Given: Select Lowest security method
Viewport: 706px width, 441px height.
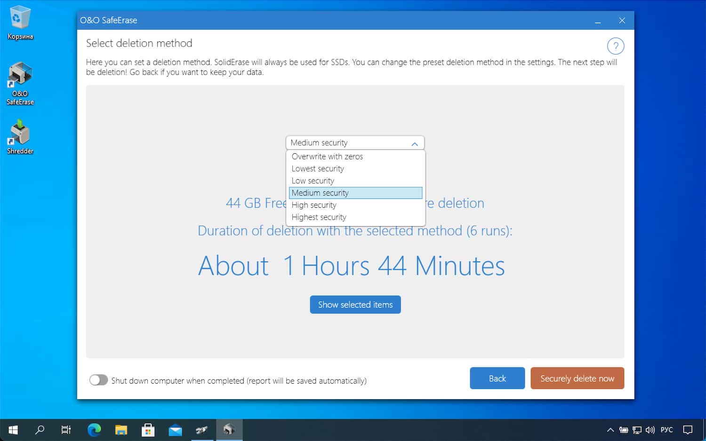Looking at the screenshot, I should [x=355, y=169].
